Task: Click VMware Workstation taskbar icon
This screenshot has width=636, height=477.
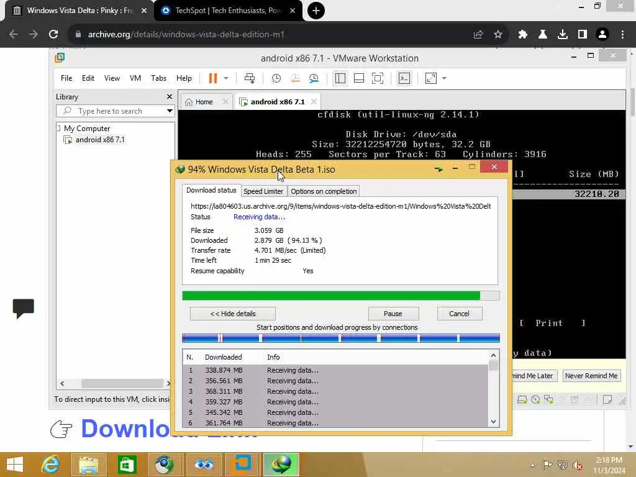Action: coord(243,465)
